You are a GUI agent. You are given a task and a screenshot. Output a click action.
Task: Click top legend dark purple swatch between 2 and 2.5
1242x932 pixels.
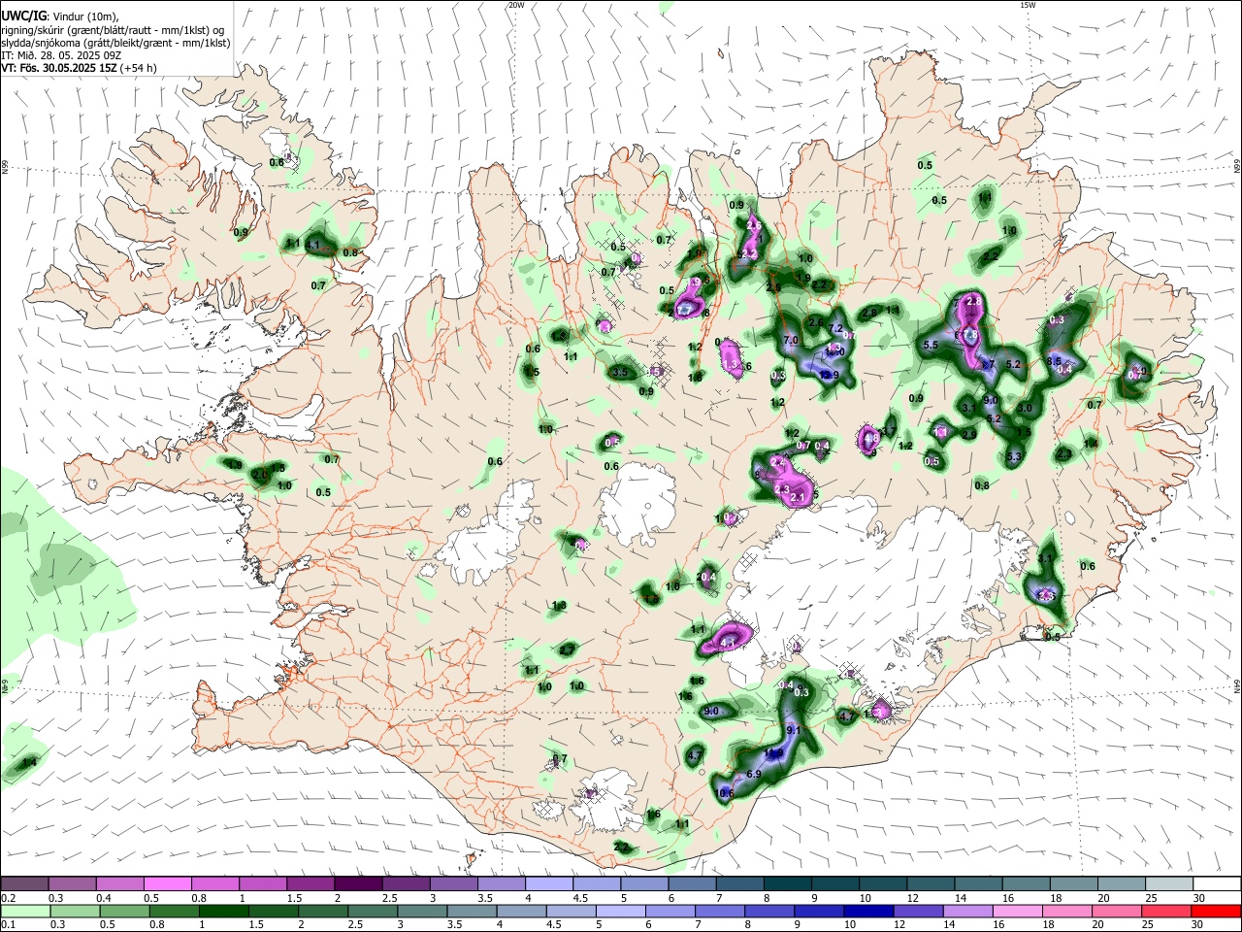pos(358,883)
